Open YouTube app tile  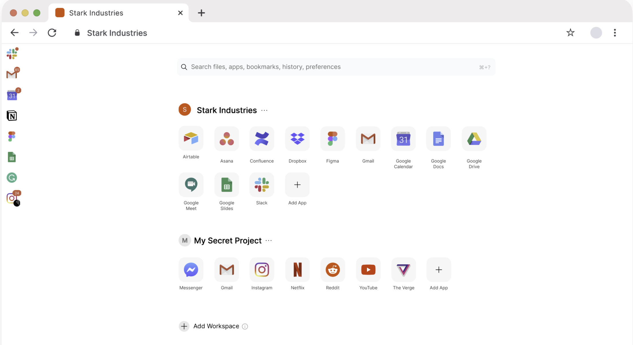click(368, 270)
